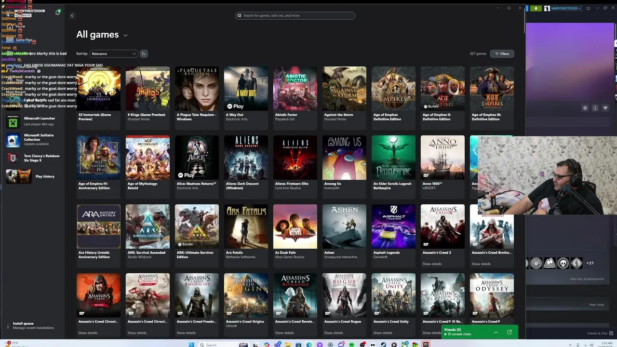Click View My Achievements in Steam
Viewport: 617px width, 347px height.
click(x=587, y=279)
